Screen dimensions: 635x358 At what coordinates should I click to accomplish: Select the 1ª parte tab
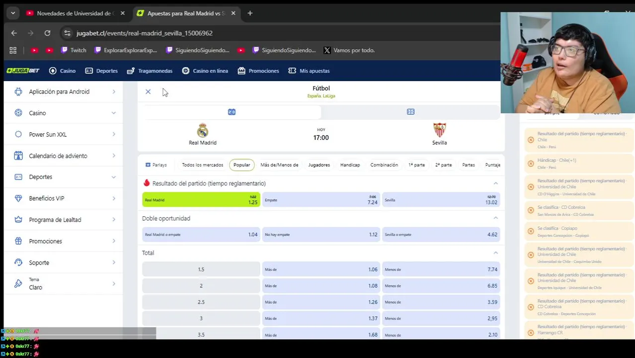416,165
